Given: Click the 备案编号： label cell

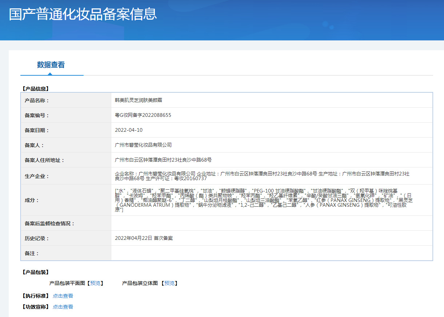Looking at the screenshot, I should pos(66,115).
